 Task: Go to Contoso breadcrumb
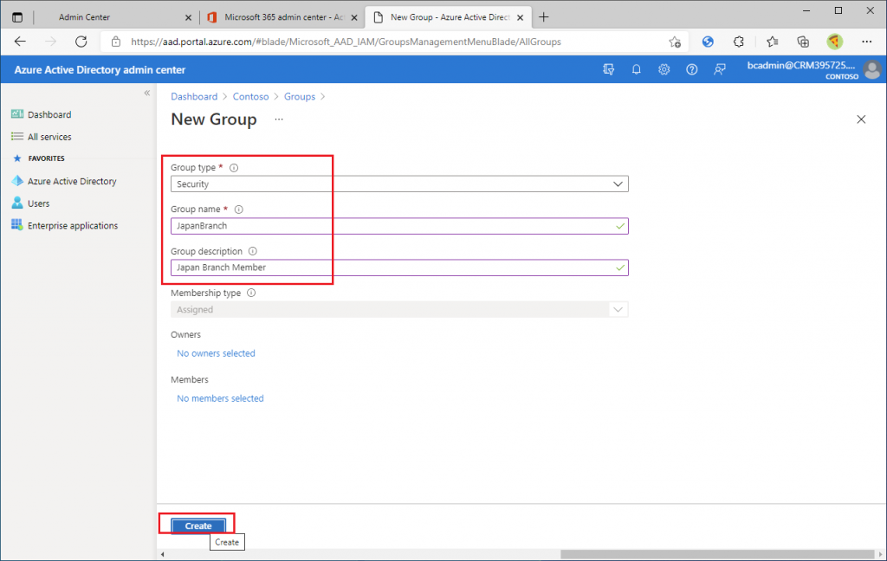[x=250, y=97]
